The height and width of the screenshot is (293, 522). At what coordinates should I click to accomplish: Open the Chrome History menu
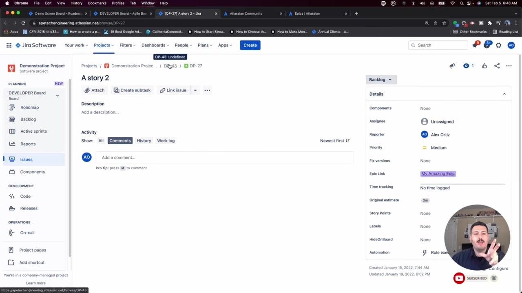point(76,3)
